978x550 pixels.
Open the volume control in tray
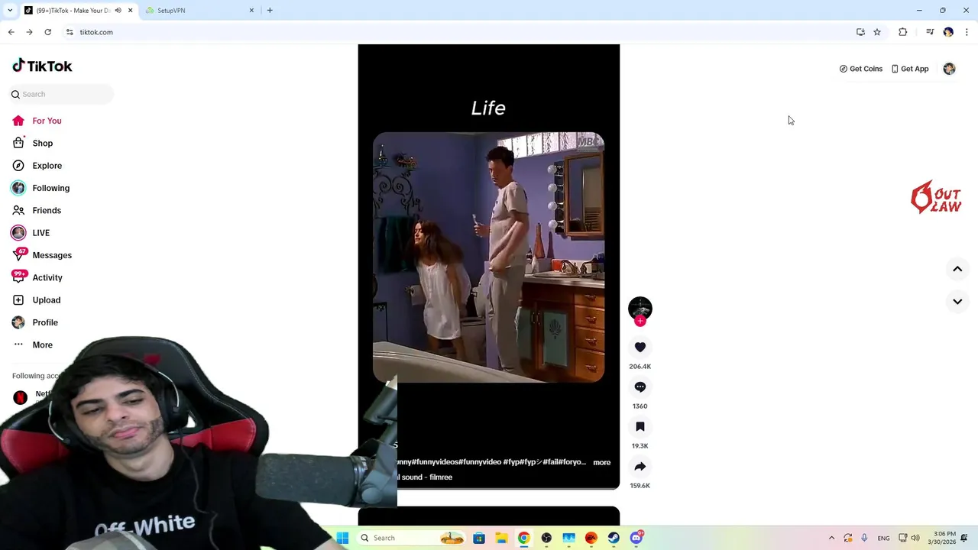point(915,538)
